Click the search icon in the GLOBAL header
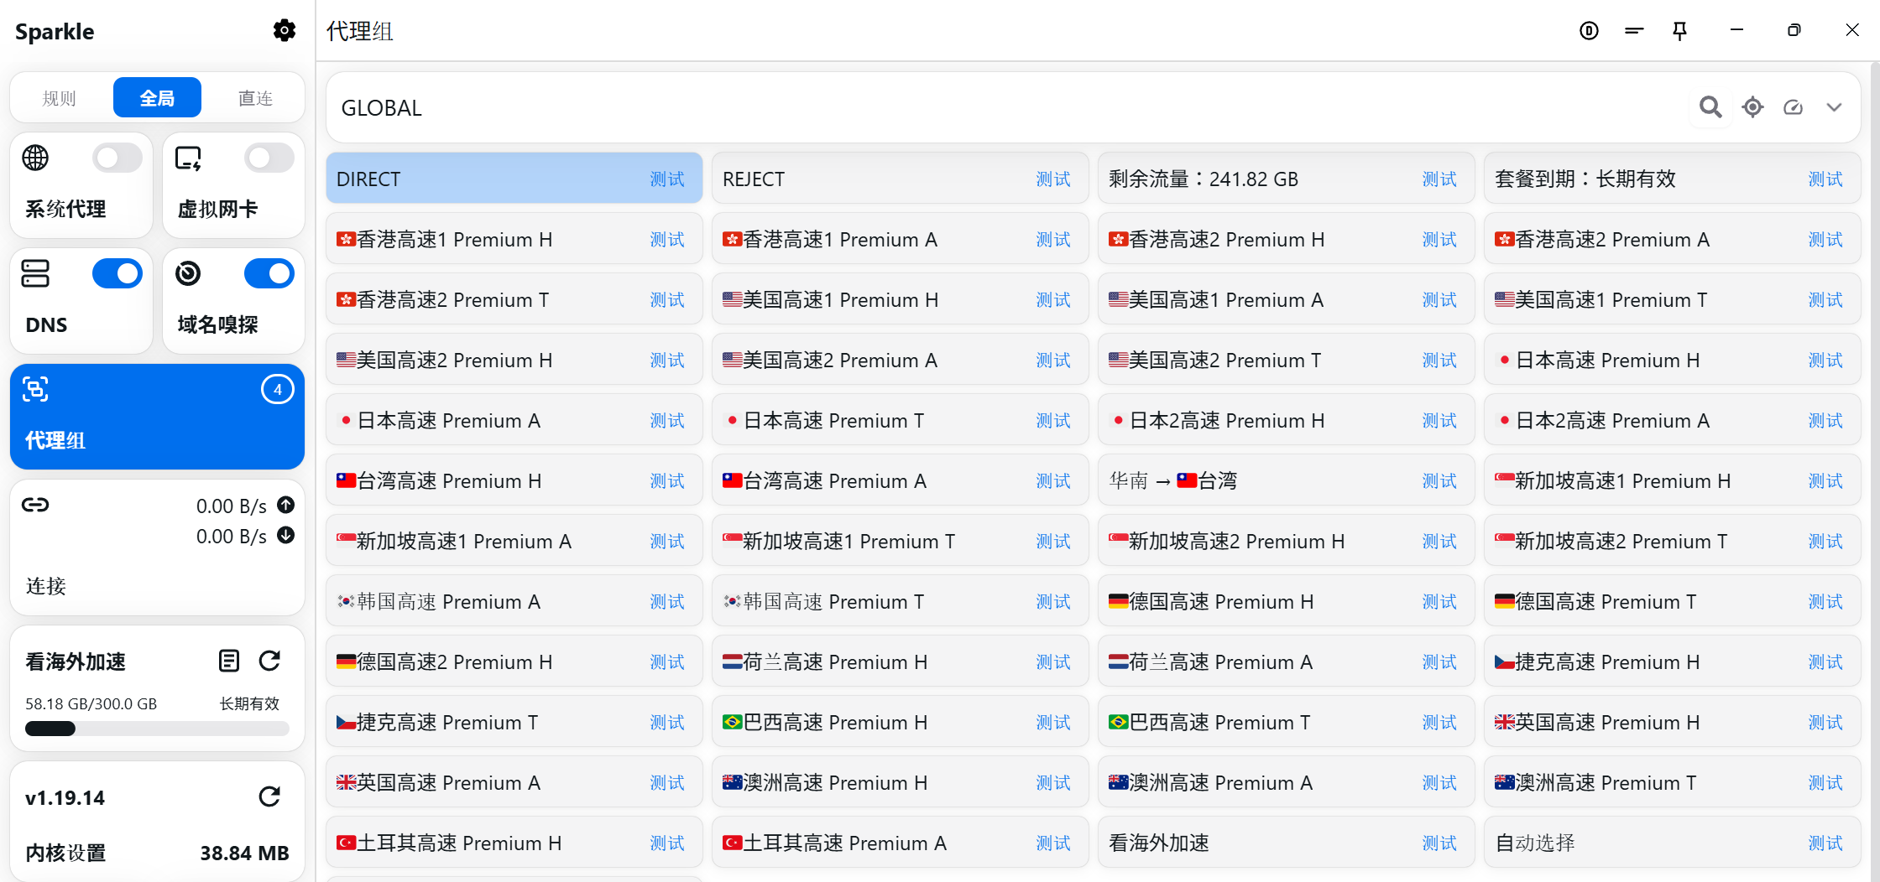Screen dimensions: 1880x882 coord(1710,107)
